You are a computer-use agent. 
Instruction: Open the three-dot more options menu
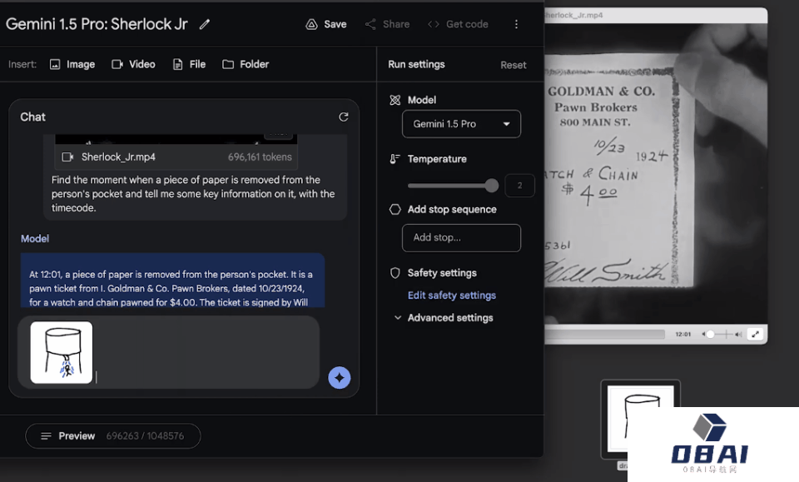click(516, 24)
